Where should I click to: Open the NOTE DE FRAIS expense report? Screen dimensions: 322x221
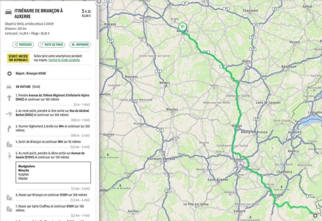(x=52, y=45)
